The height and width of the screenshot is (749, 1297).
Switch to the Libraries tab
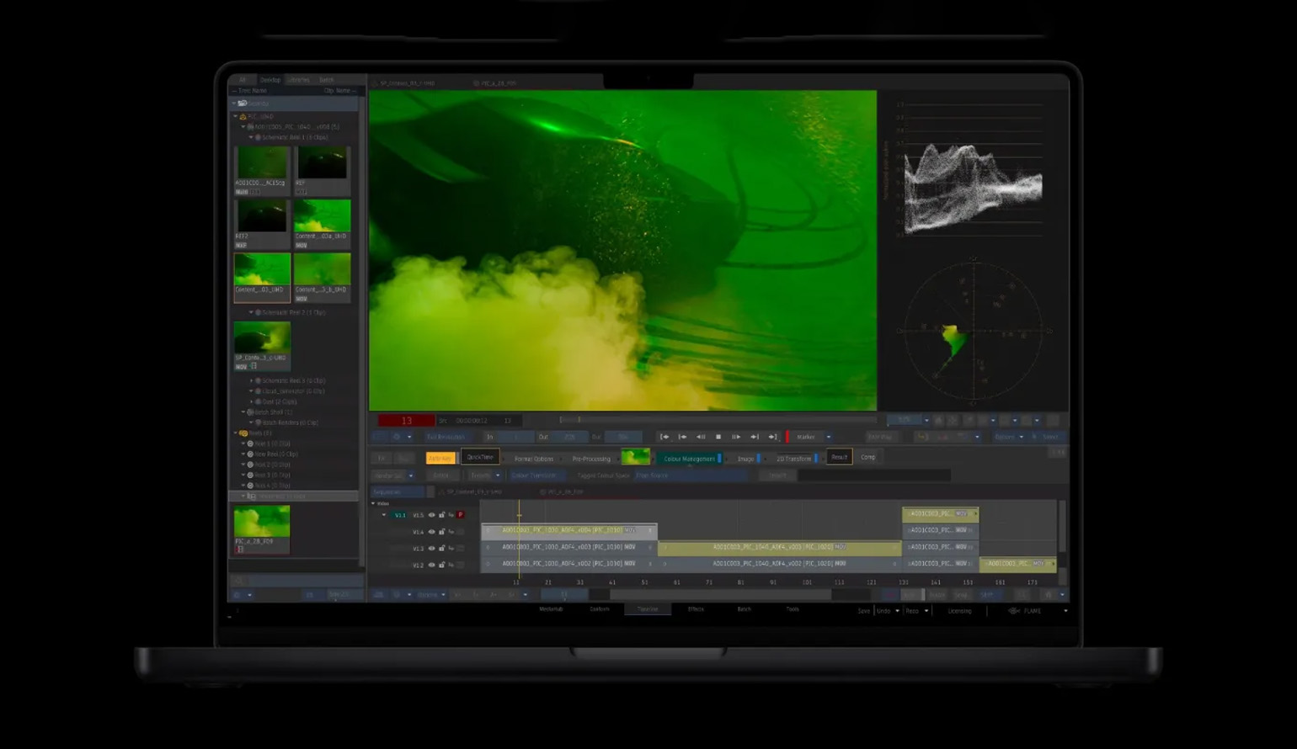click(298, 80)
